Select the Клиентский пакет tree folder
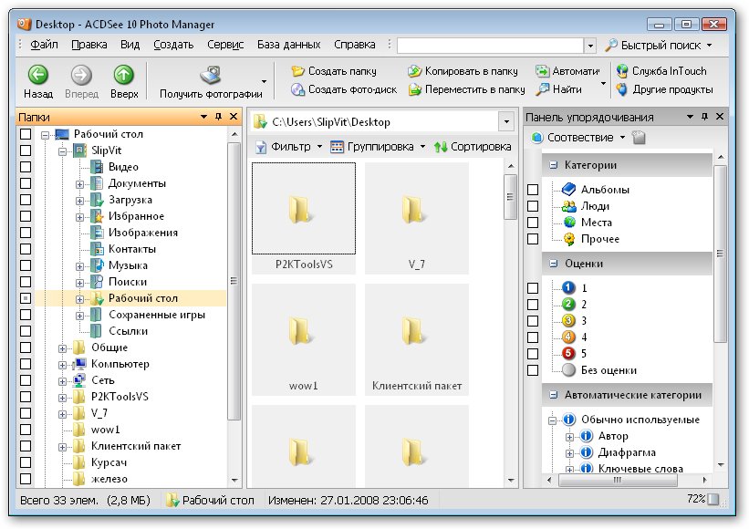 point(136,446)
